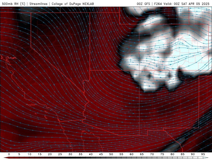Click "College of DuPage NEXLAB" header text
This screenshot has height=159, width=212.
pyautogui.click(x=73, y=4)
